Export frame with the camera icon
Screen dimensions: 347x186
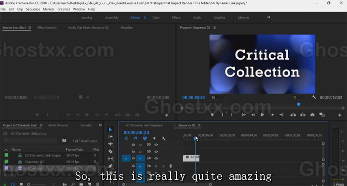(312, 115)
